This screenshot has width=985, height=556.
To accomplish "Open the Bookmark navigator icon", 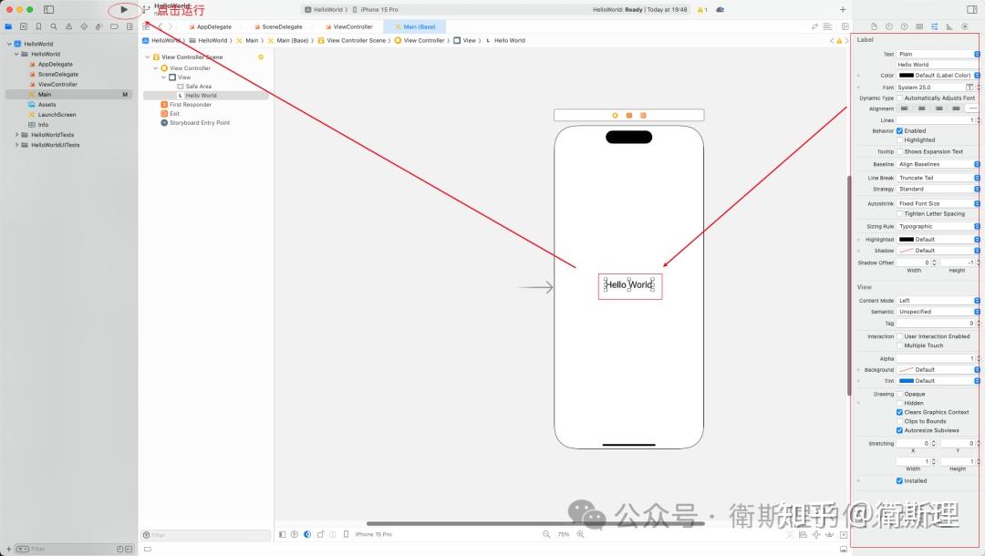I will coord(38,26).
